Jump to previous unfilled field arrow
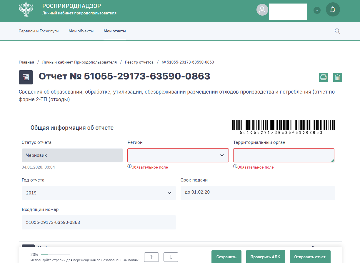360x263 pixels. point(151,257)
